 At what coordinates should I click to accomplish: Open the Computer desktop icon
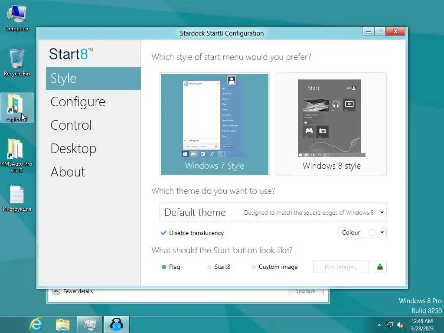[17, 18]
